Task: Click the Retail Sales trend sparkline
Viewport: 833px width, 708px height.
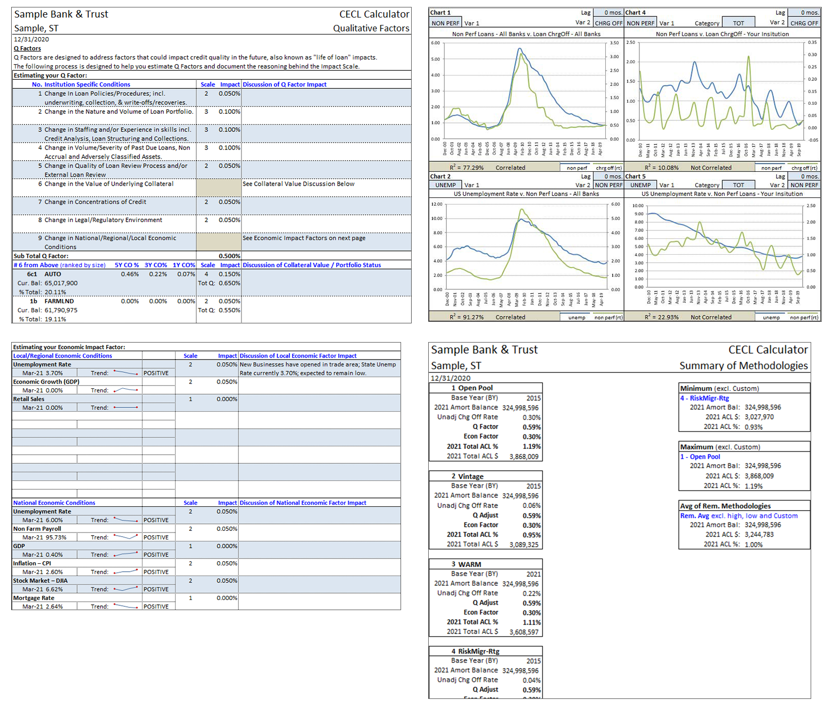Action: tap(126, 407)
